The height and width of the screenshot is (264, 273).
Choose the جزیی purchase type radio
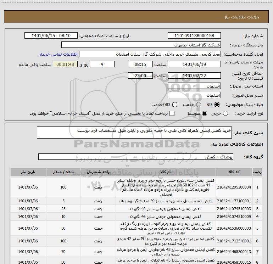point(225,113)
